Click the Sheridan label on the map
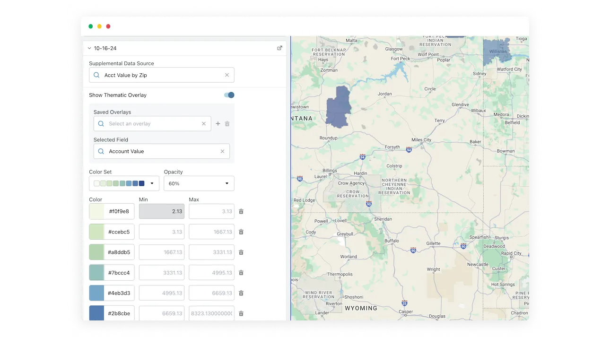 (383, 219)
